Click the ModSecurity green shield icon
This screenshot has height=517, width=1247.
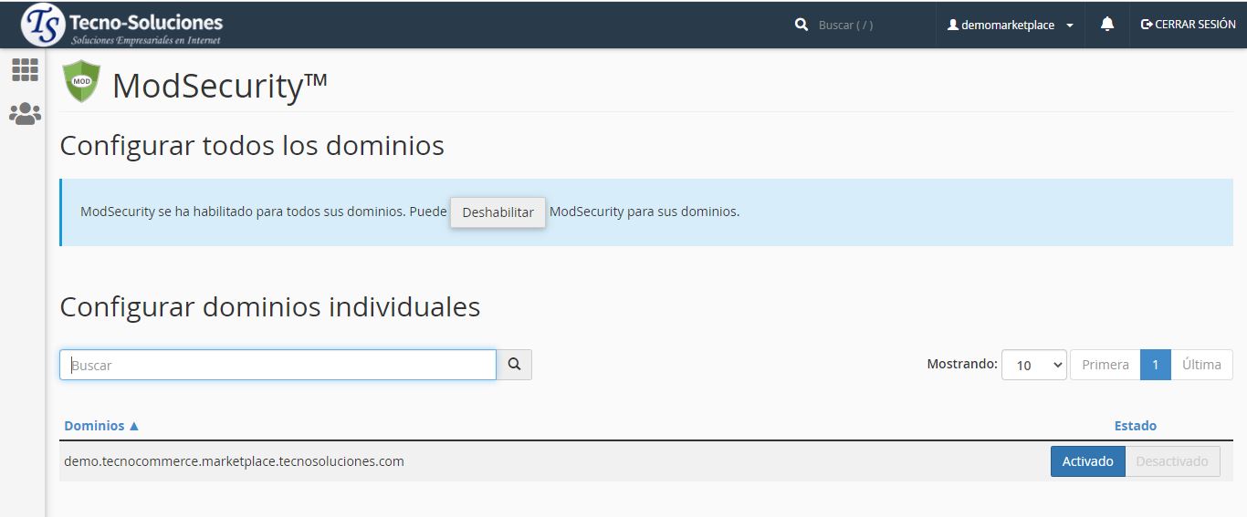click(81, 82)
